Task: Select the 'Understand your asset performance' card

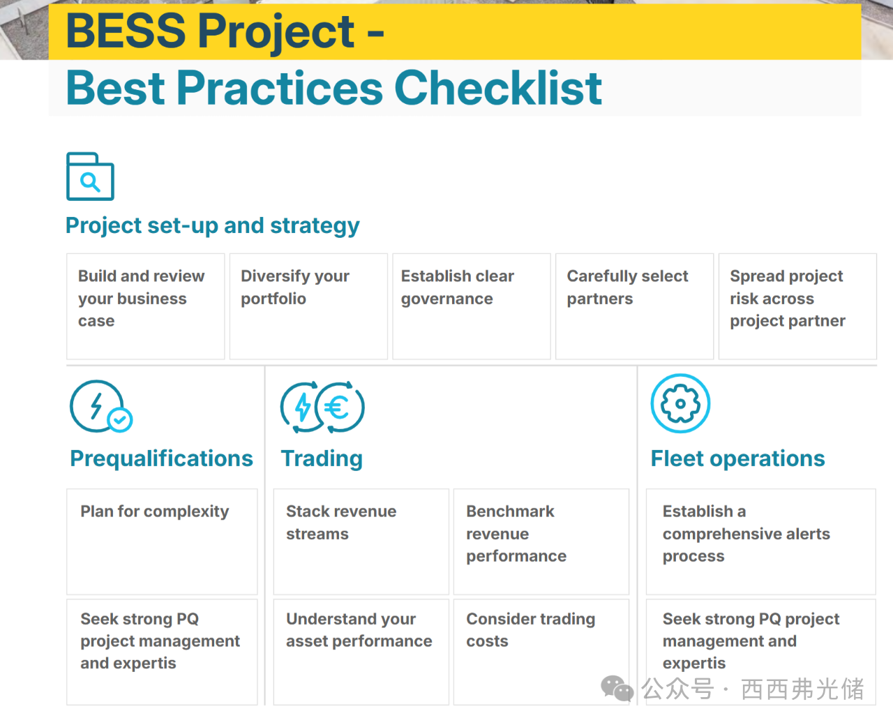Action: tap(361, 651)
